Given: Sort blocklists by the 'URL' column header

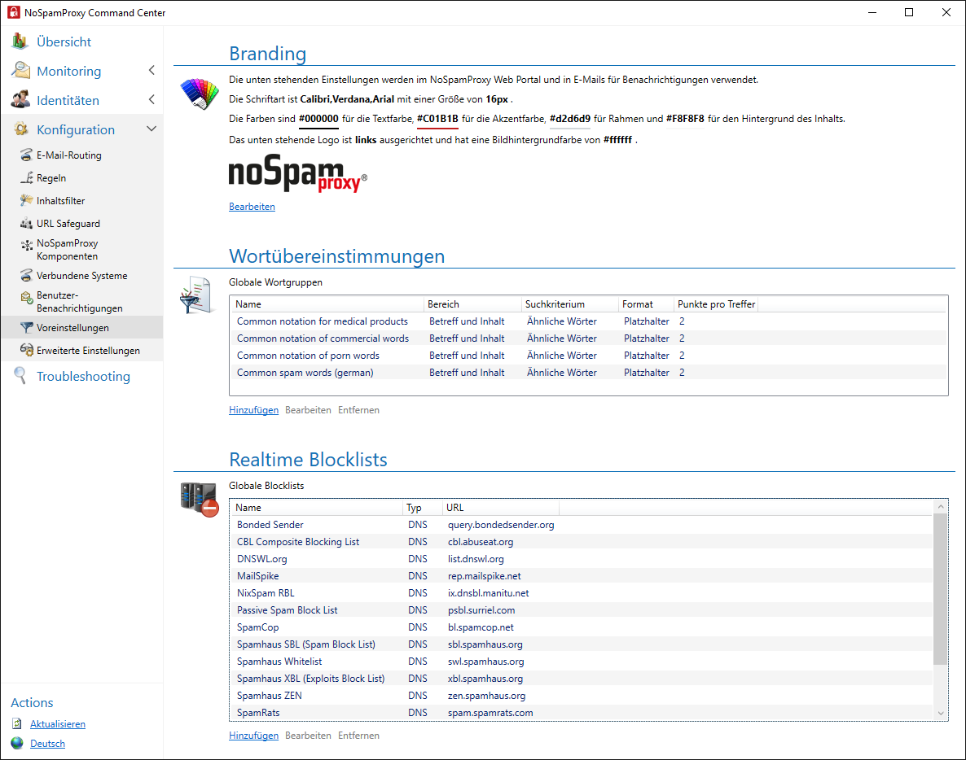Looking at the screenshot, I should (x=500, y=508).
